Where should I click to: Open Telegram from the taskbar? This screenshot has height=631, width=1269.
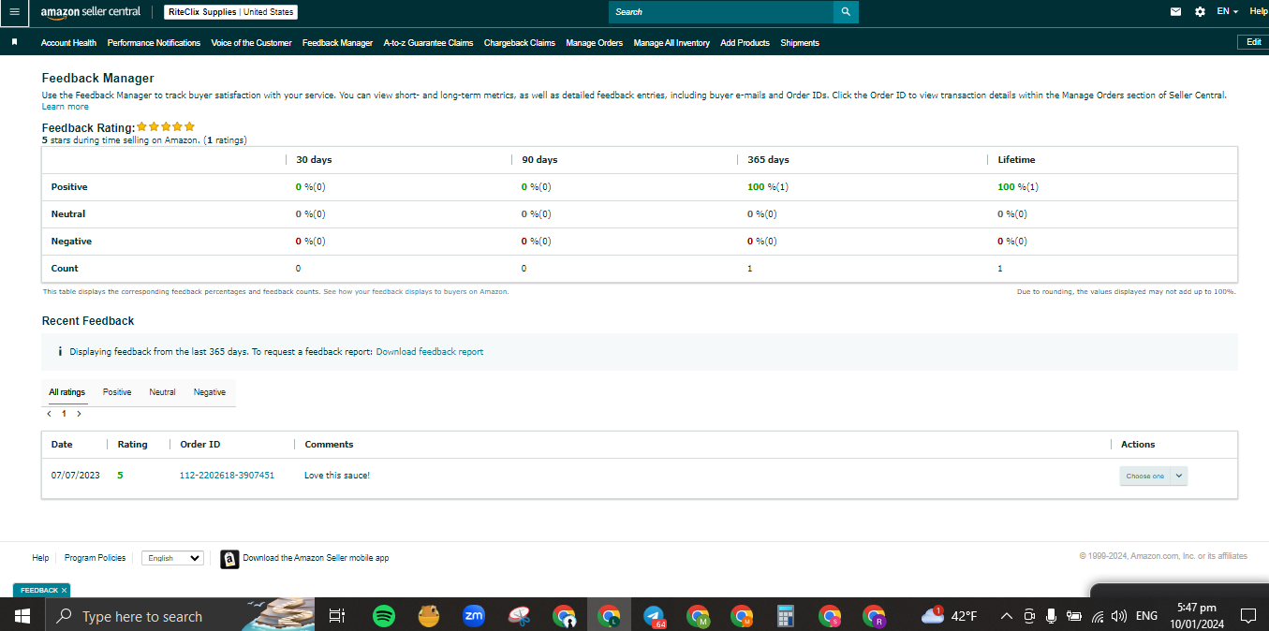pos(654,616)
